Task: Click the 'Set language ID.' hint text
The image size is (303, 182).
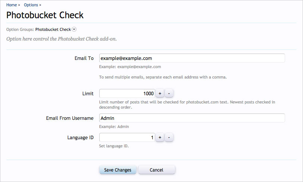Action: click(114, 146)
